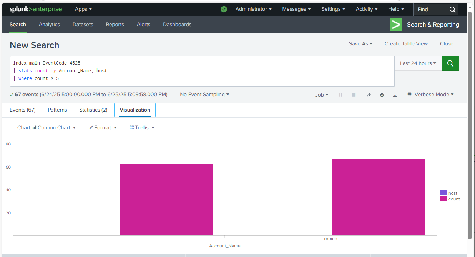Open the Reports page
This screenshot has width=475, height=257.
pos(115,25)
